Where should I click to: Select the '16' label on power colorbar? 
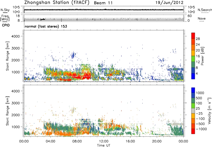click(198, 56)
